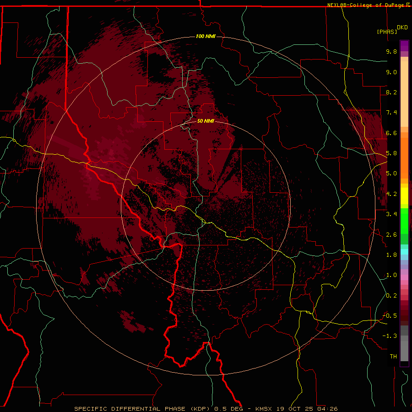Select the 9.8 scale value
Viewport: 412px width, 412px height.
click(x=391, y=51)
